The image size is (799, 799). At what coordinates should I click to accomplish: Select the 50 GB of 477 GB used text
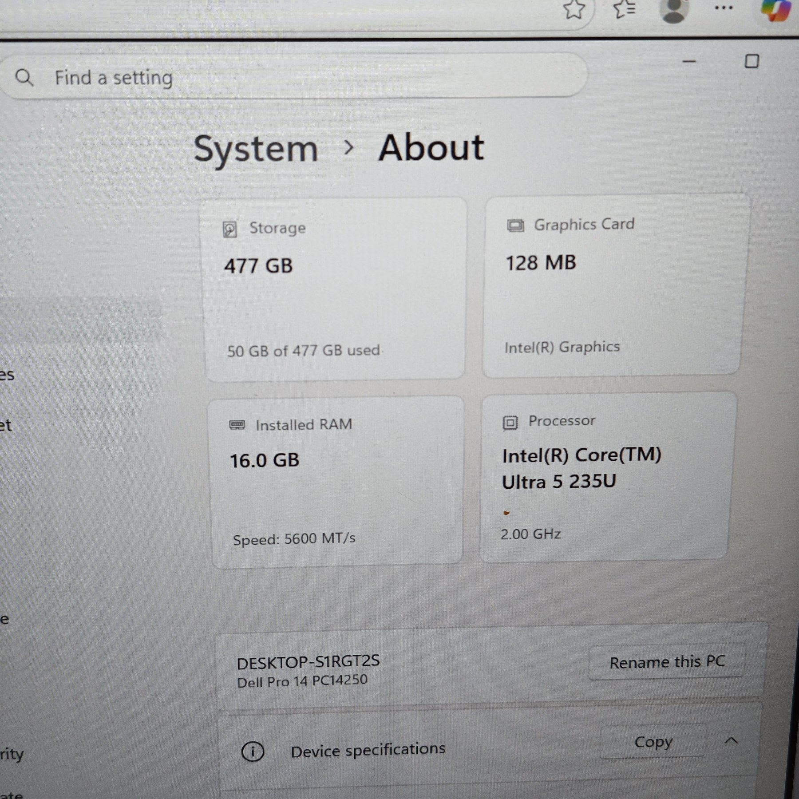point(304,351)
